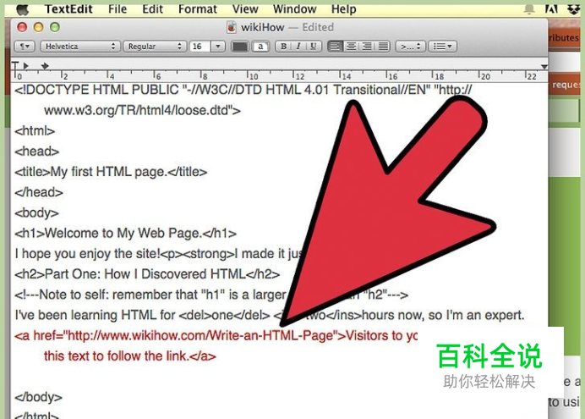Click the DOCTYPE HTML PUBLIC line
This screenshot has height=419, width=585.
tap(243, 90)
